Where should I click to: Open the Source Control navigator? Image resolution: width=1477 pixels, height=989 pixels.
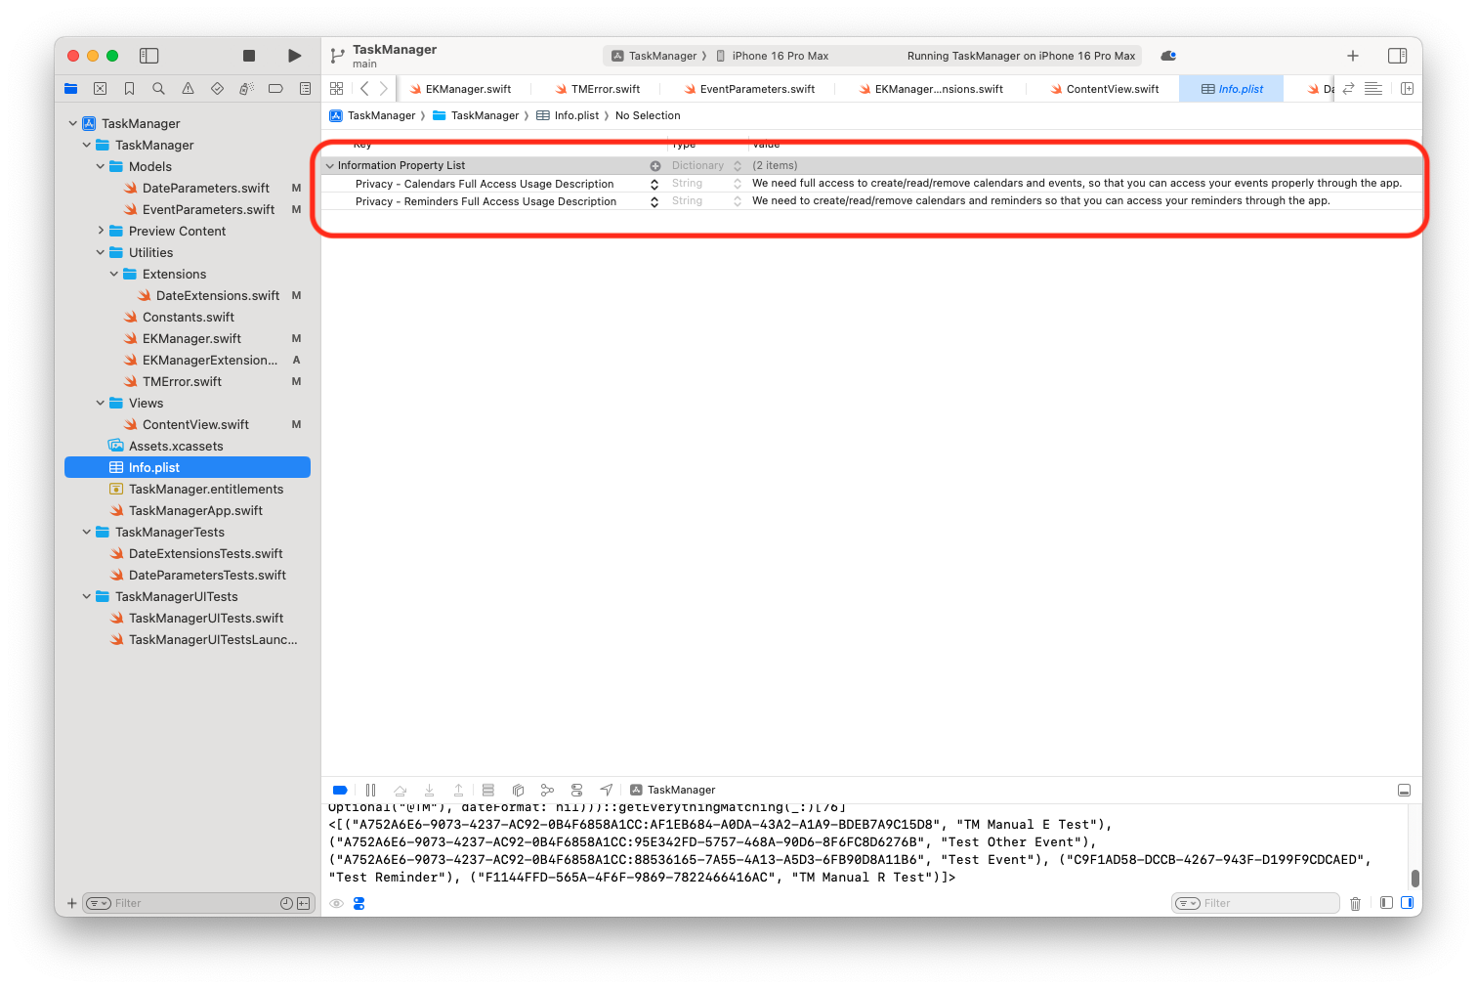(x=100, y=88)
